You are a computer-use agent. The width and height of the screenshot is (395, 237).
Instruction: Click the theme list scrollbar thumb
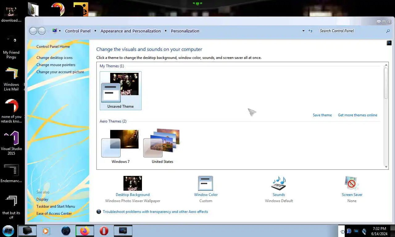(x=386, y=83)
